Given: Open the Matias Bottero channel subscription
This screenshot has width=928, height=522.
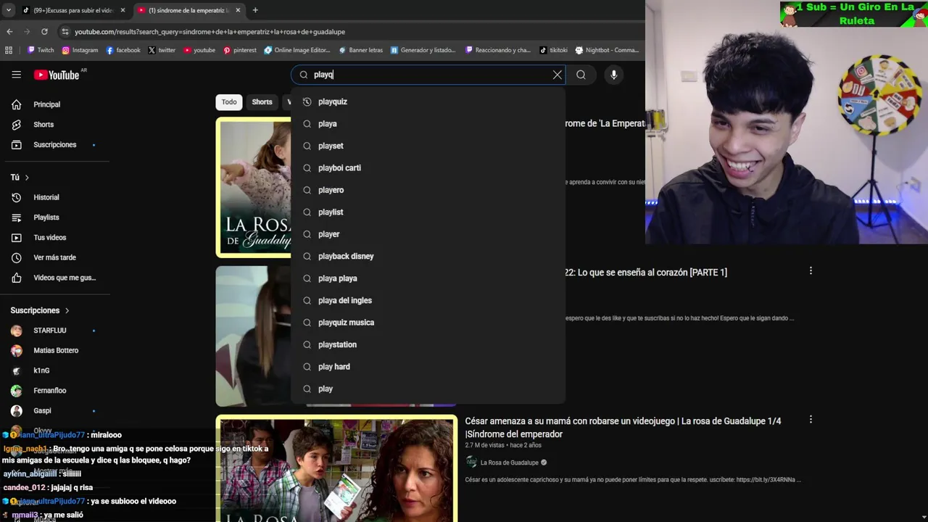Looking at the screenshot, I should pos(55,350).
